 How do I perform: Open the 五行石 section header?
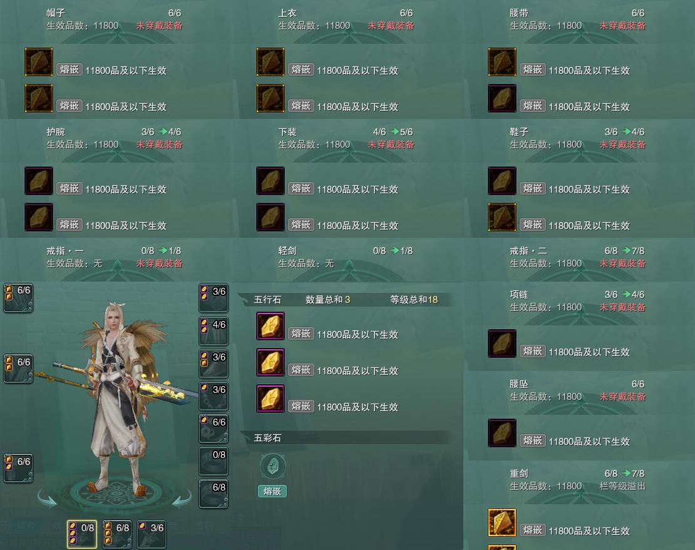346,300
